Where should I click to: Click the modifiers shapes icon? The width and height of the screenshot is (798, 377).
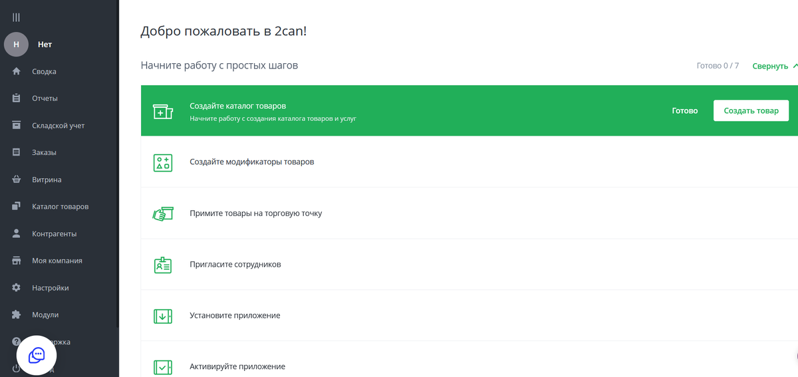tap(163, 162)
